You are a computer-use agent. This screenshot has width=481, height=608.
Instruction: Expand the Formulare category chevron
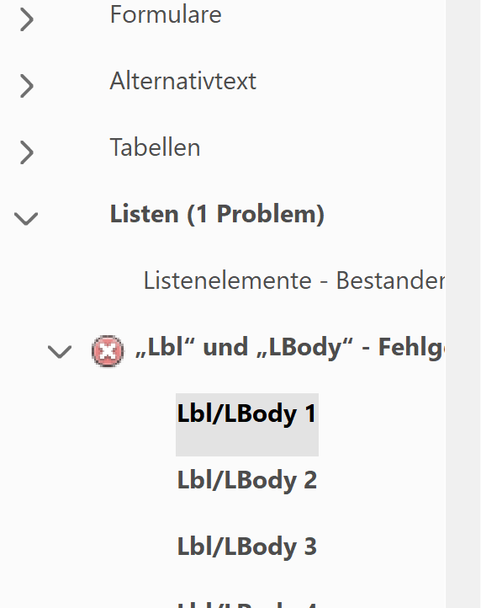coord(27,19)
